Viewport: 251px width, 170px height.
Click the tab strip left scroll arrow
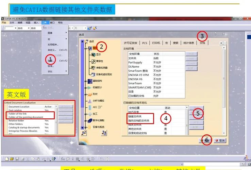coord(221,43)
